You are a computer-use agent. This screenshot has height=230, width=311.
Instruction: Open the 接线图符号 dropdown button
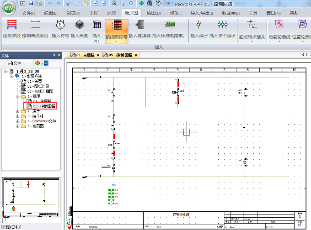[116, 41]
